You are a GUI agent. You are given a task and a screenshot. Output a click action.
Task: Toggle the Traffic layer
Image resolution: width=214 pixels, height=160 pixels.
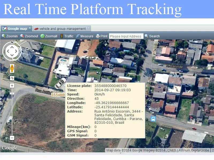[x=67, y=36]
